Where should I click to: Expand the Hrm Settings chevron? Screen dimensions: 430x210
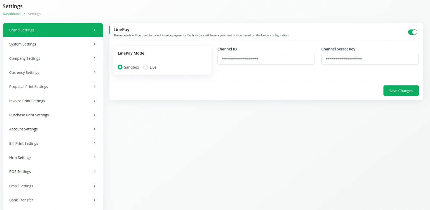click(x=95, y=157)
